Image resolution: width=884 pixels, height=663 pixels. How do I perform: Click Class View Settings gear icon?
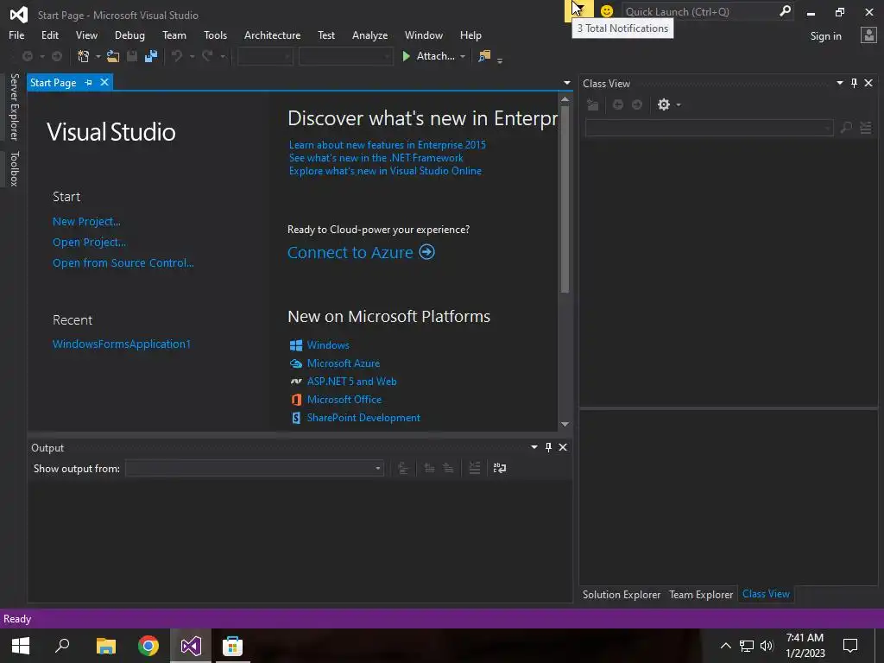(664, 104)
